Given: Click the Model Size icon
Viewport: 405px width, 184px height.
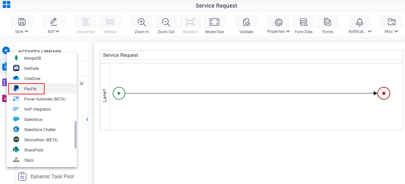Looking at the screenshot, I should [x=214, y=22].
